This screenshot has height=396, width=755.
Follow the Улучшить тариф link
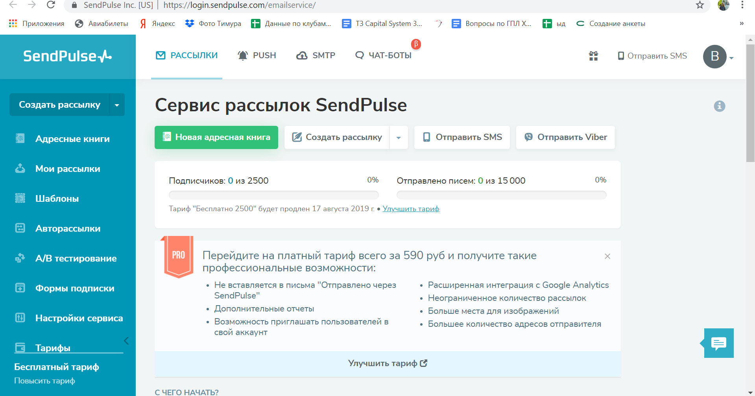(411, 209)
